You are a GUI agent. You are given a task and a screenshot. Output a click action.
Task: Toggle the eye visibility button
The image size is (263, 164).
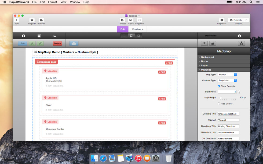pyautogui.click(x=204, y=43)
